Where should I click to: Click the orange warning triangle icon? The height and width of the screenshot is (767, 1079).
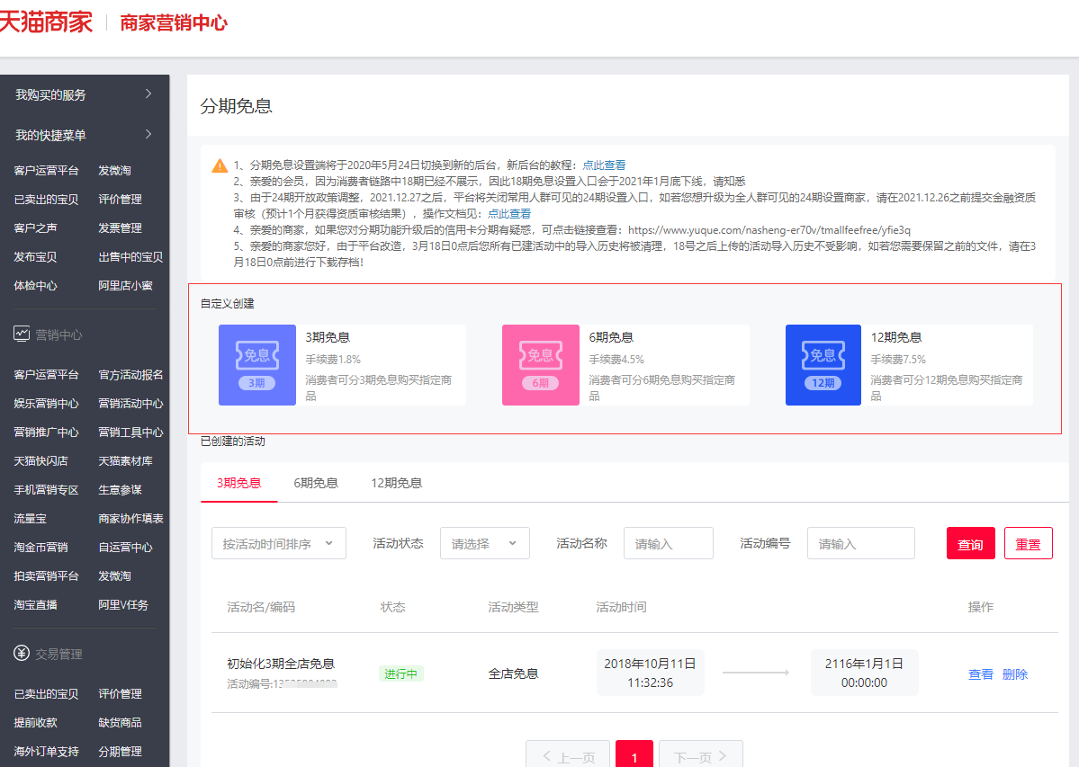(x=220, y=165)
